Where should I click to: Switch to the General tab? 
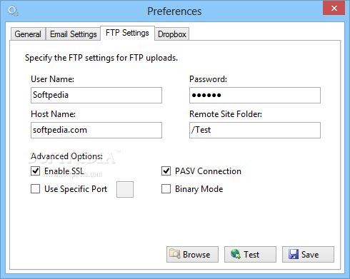pos(28,34)
